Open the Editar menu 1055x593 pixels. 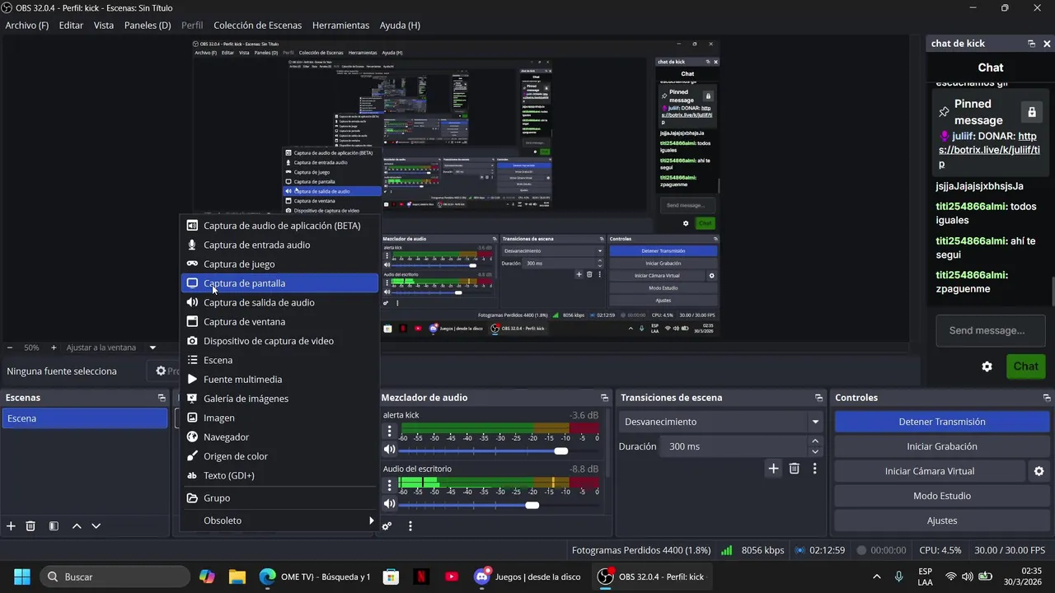[x=71, y=26]
